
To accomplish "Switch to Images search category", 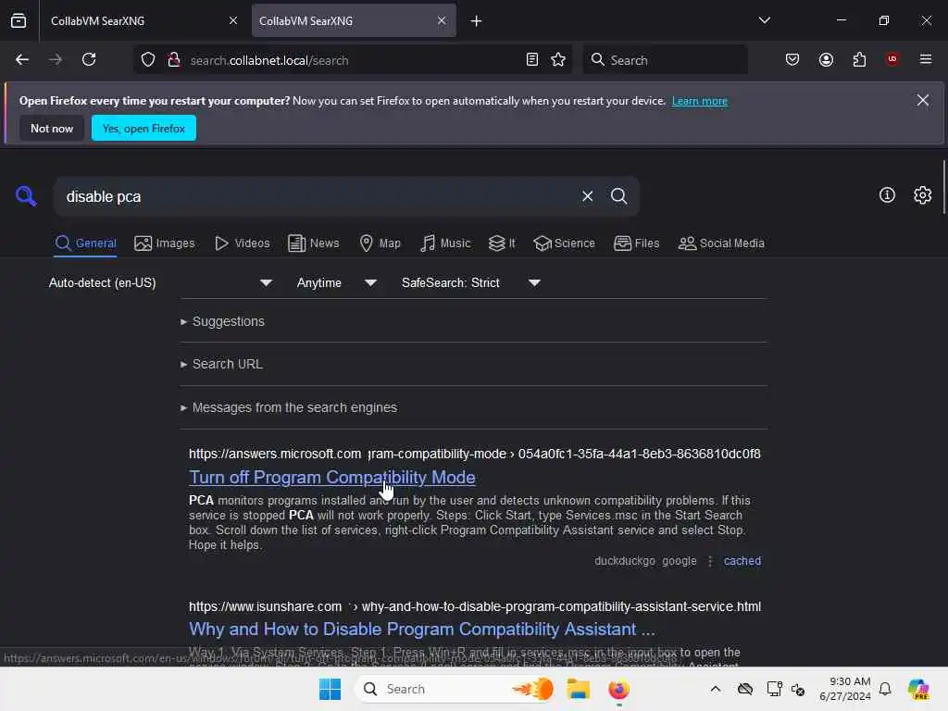I will pos(165,243).
